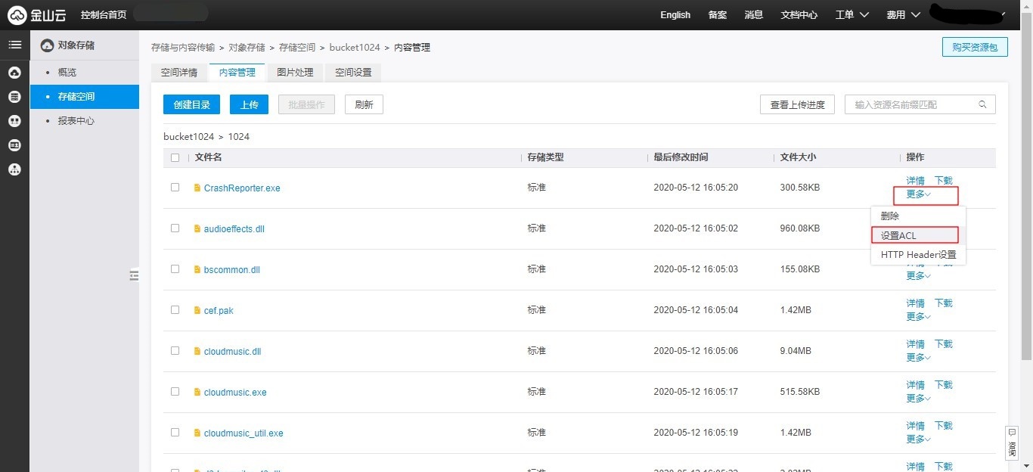Expand 更多 menu for bscommon.dll
The height and width of the screenshot is (472, 1033).
(918, 276)
